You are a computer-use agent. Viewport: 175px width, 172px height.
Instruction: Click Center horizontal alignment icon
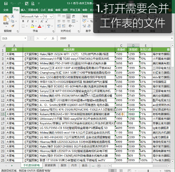coord(64,21)
